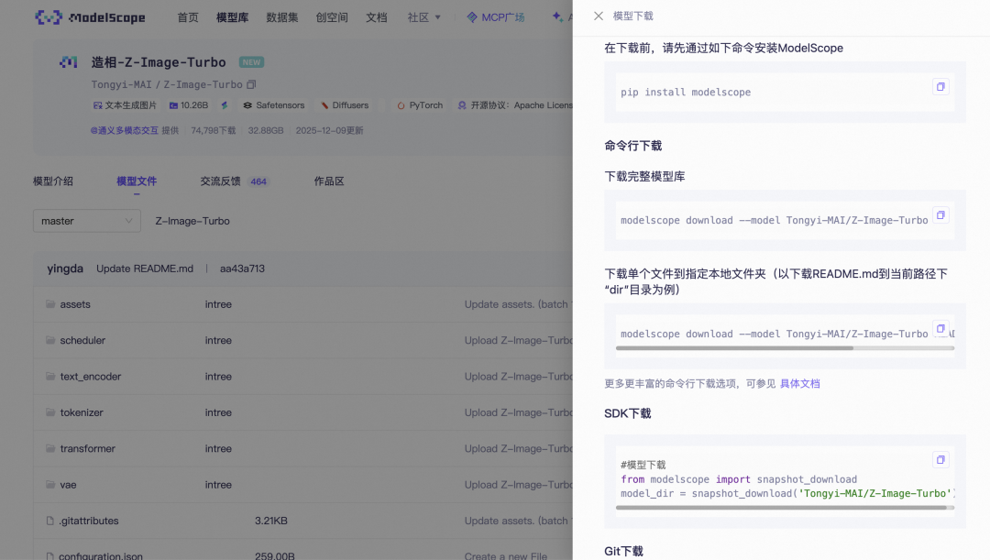Screen dimensions: 990x560
Task: Open the transformer folder
Action: [x=88, y=448]
